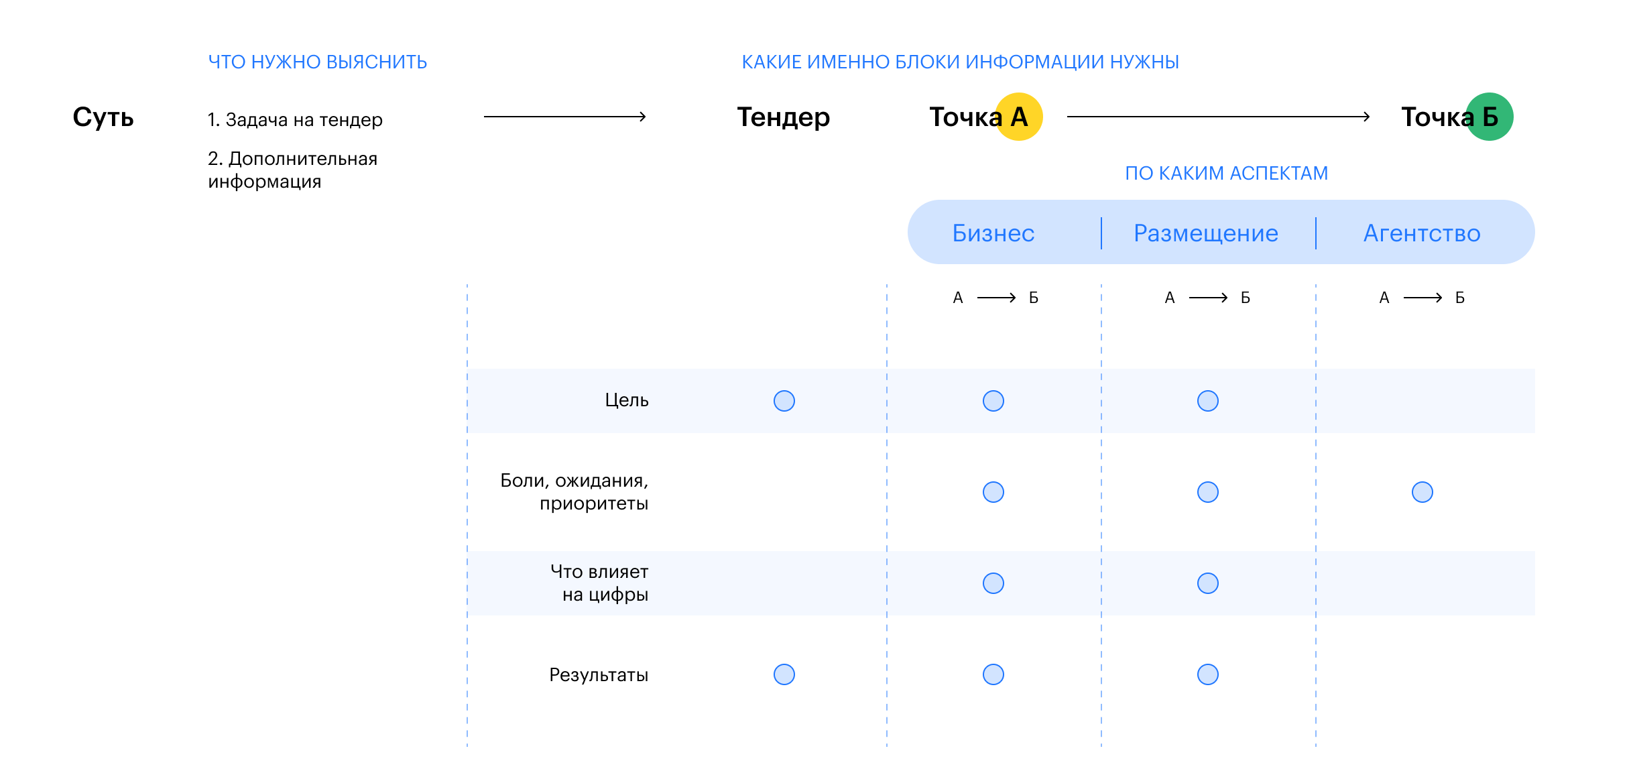Click the Что влияет dot under Бизнес

point(993,583)
